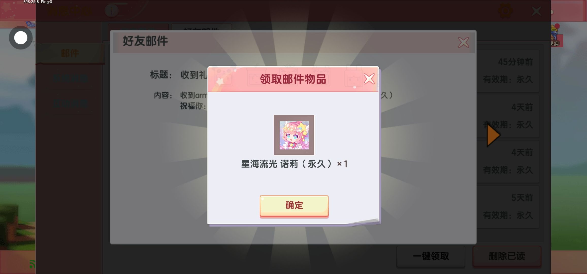Tap the floating white circle button
Image resolution: width=587 pixels, height=274 pixels.
pos(21,38)
